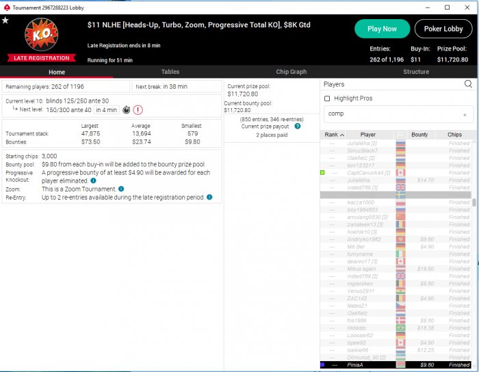Click the China flag in amulang0530's row
The width and height of the screenshot is (479, 372).
point(400,217)
